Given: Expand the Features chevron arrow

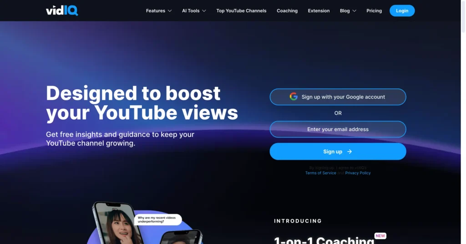Looking at the screenshot, I should click(x=170, y=11).
